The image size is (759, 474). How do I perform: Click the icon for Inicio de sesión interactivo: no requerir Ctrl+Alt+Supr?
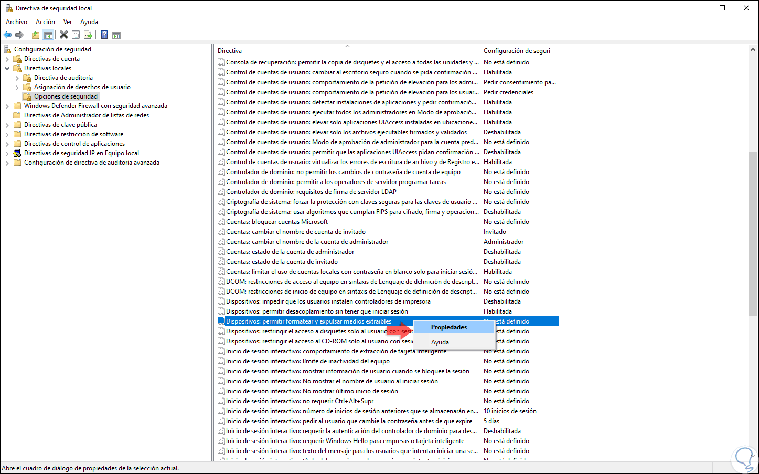click(221, 401)
